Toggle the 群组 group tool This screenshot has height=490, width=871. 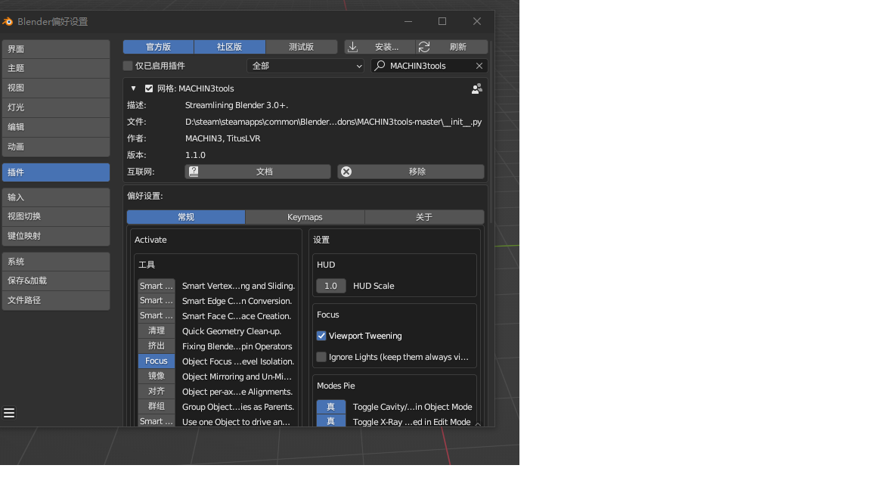click(156, 406)
